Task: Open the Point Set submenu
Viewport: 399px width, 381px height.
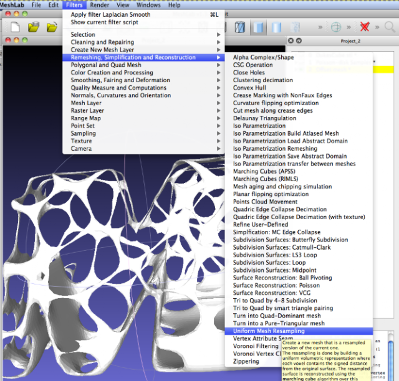Action: (143, 126)
